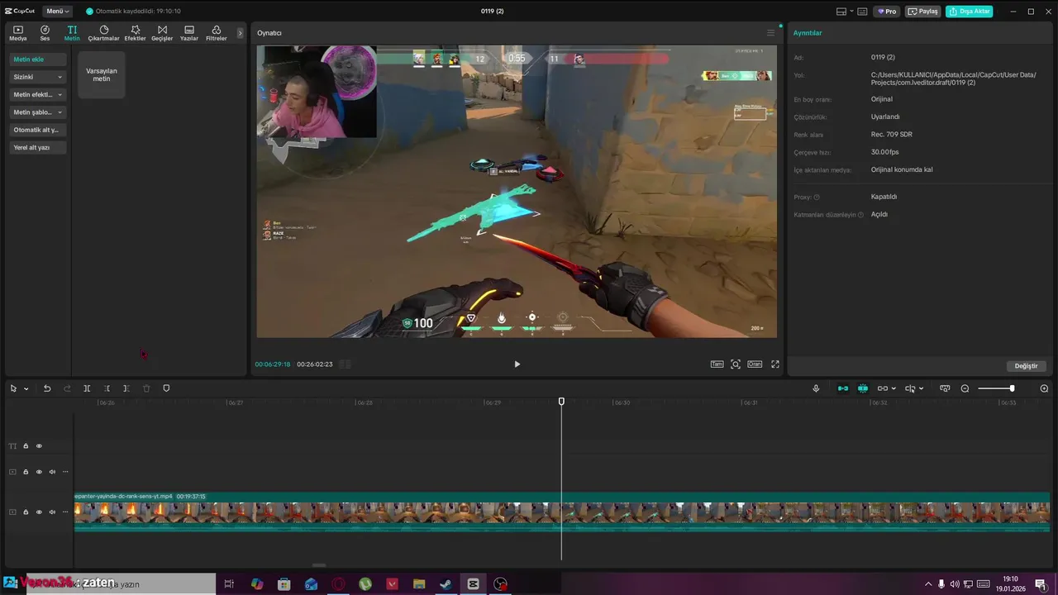The image size is (1058, 595).
Task: Split clip at playhead
Action: pyautogui.click(x=87, y=388)
